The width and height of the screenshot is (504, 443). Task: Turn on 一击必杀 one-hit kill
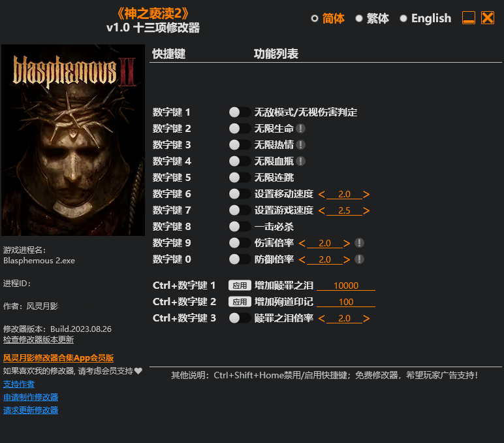[240, 227]
